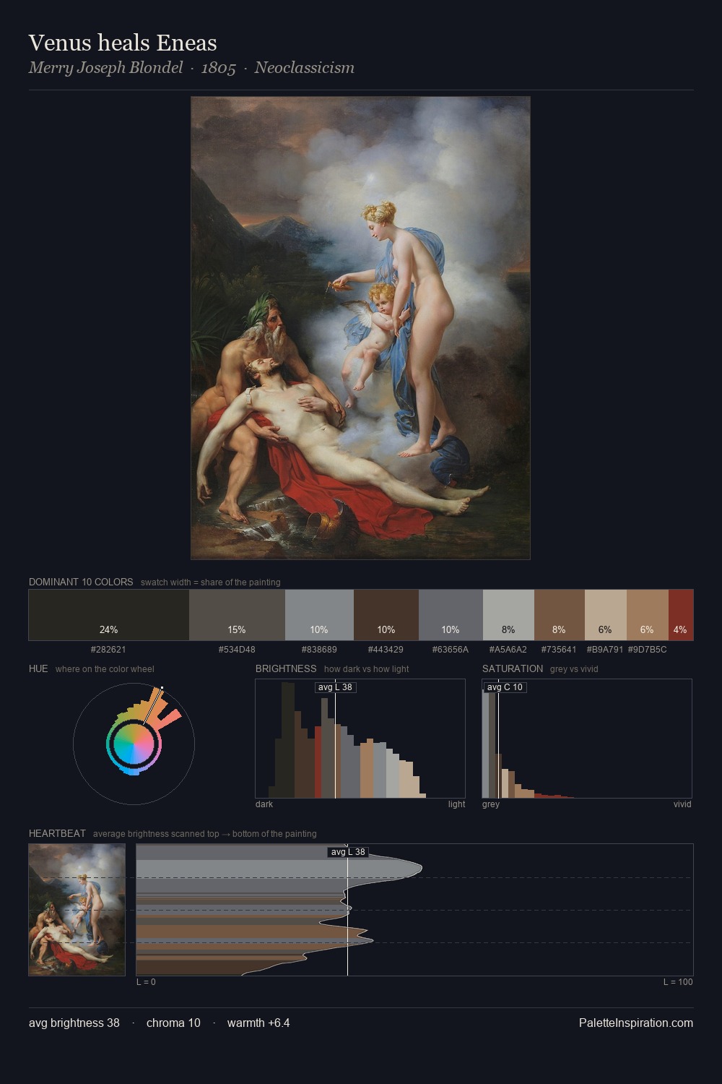This screenshot has width=722, height=1084.
Task: Click the brightness histogram chart
Action: pos(360,739)
